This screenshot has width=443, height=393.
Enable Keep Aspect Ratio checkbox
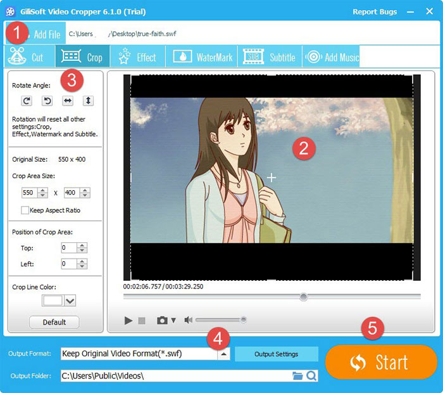point(25,210)
